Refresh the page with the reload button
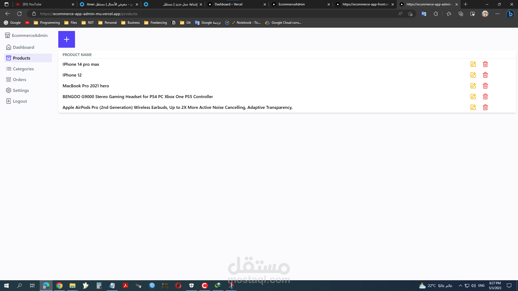The height and width of the screenshot is (291, 518). click(19, 14)
